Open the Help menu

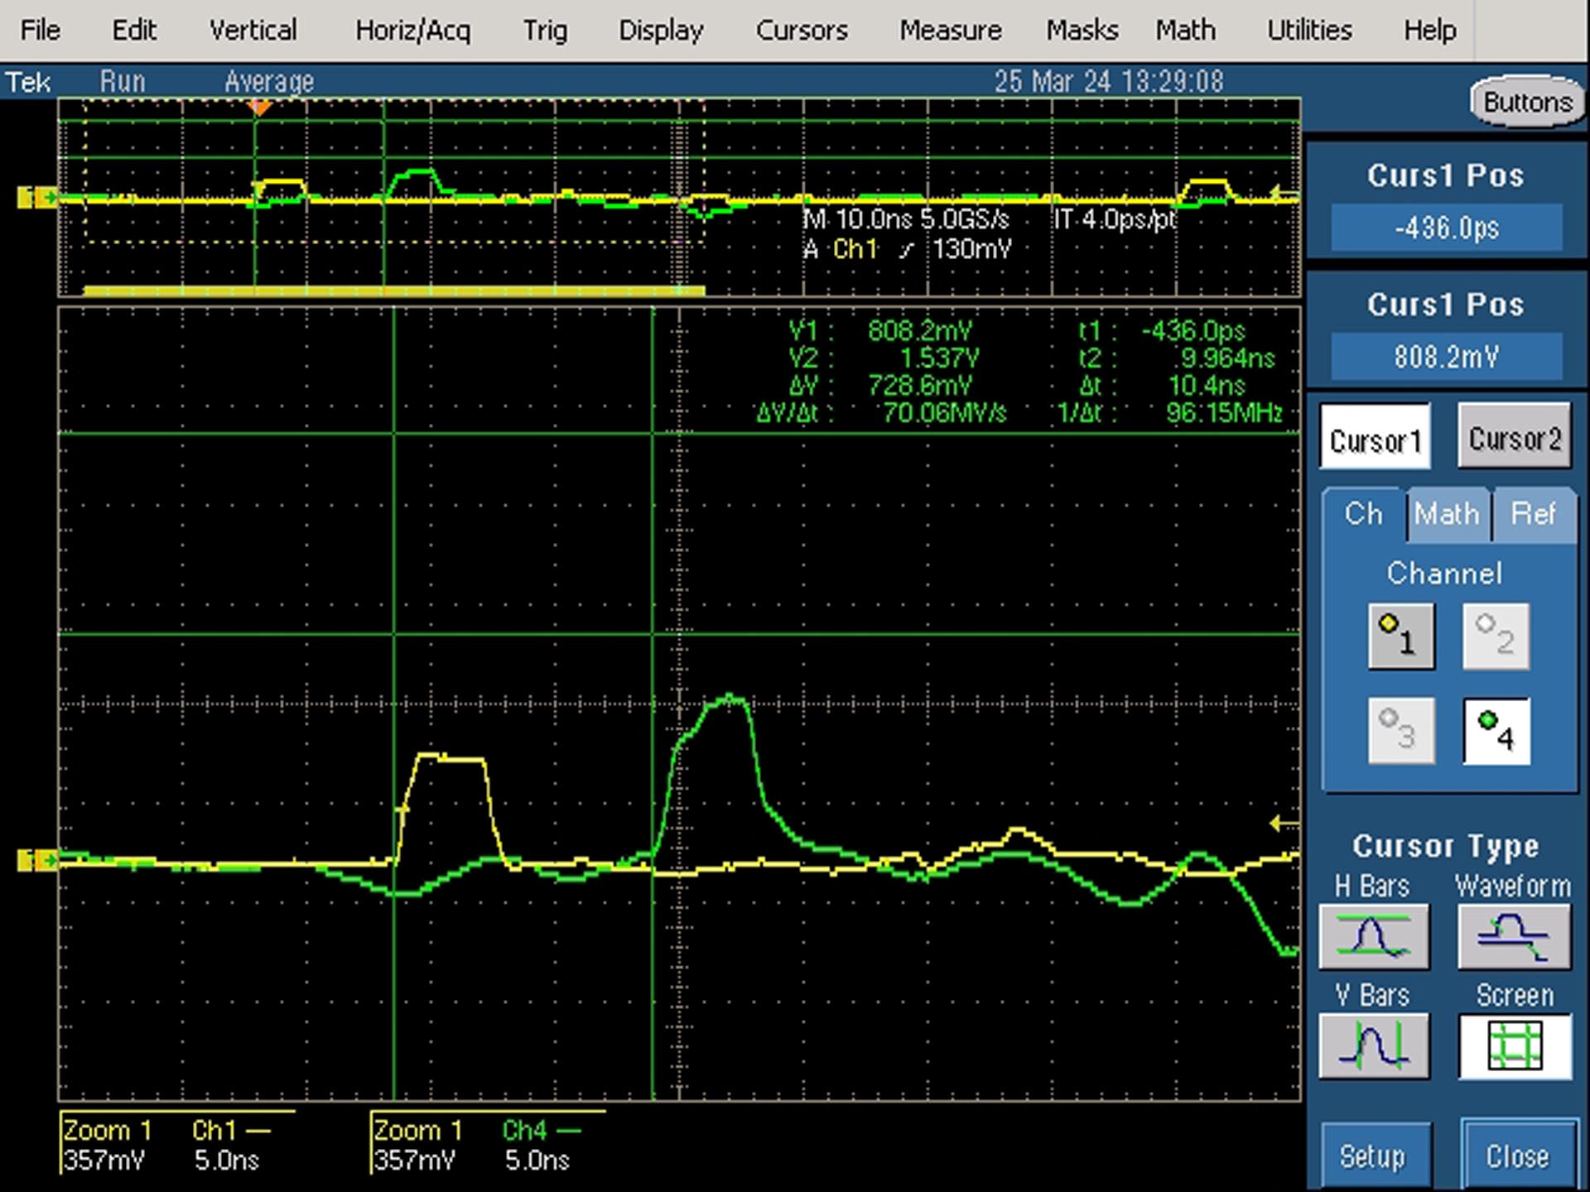(1429, 31)
